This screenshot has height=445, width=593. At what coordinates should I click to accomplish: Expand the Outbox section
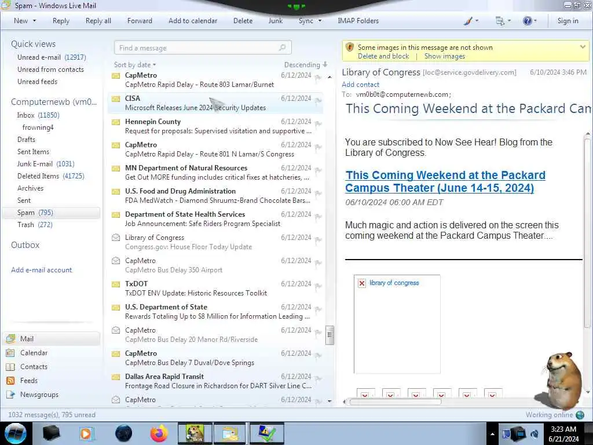[x=25, y=245]
